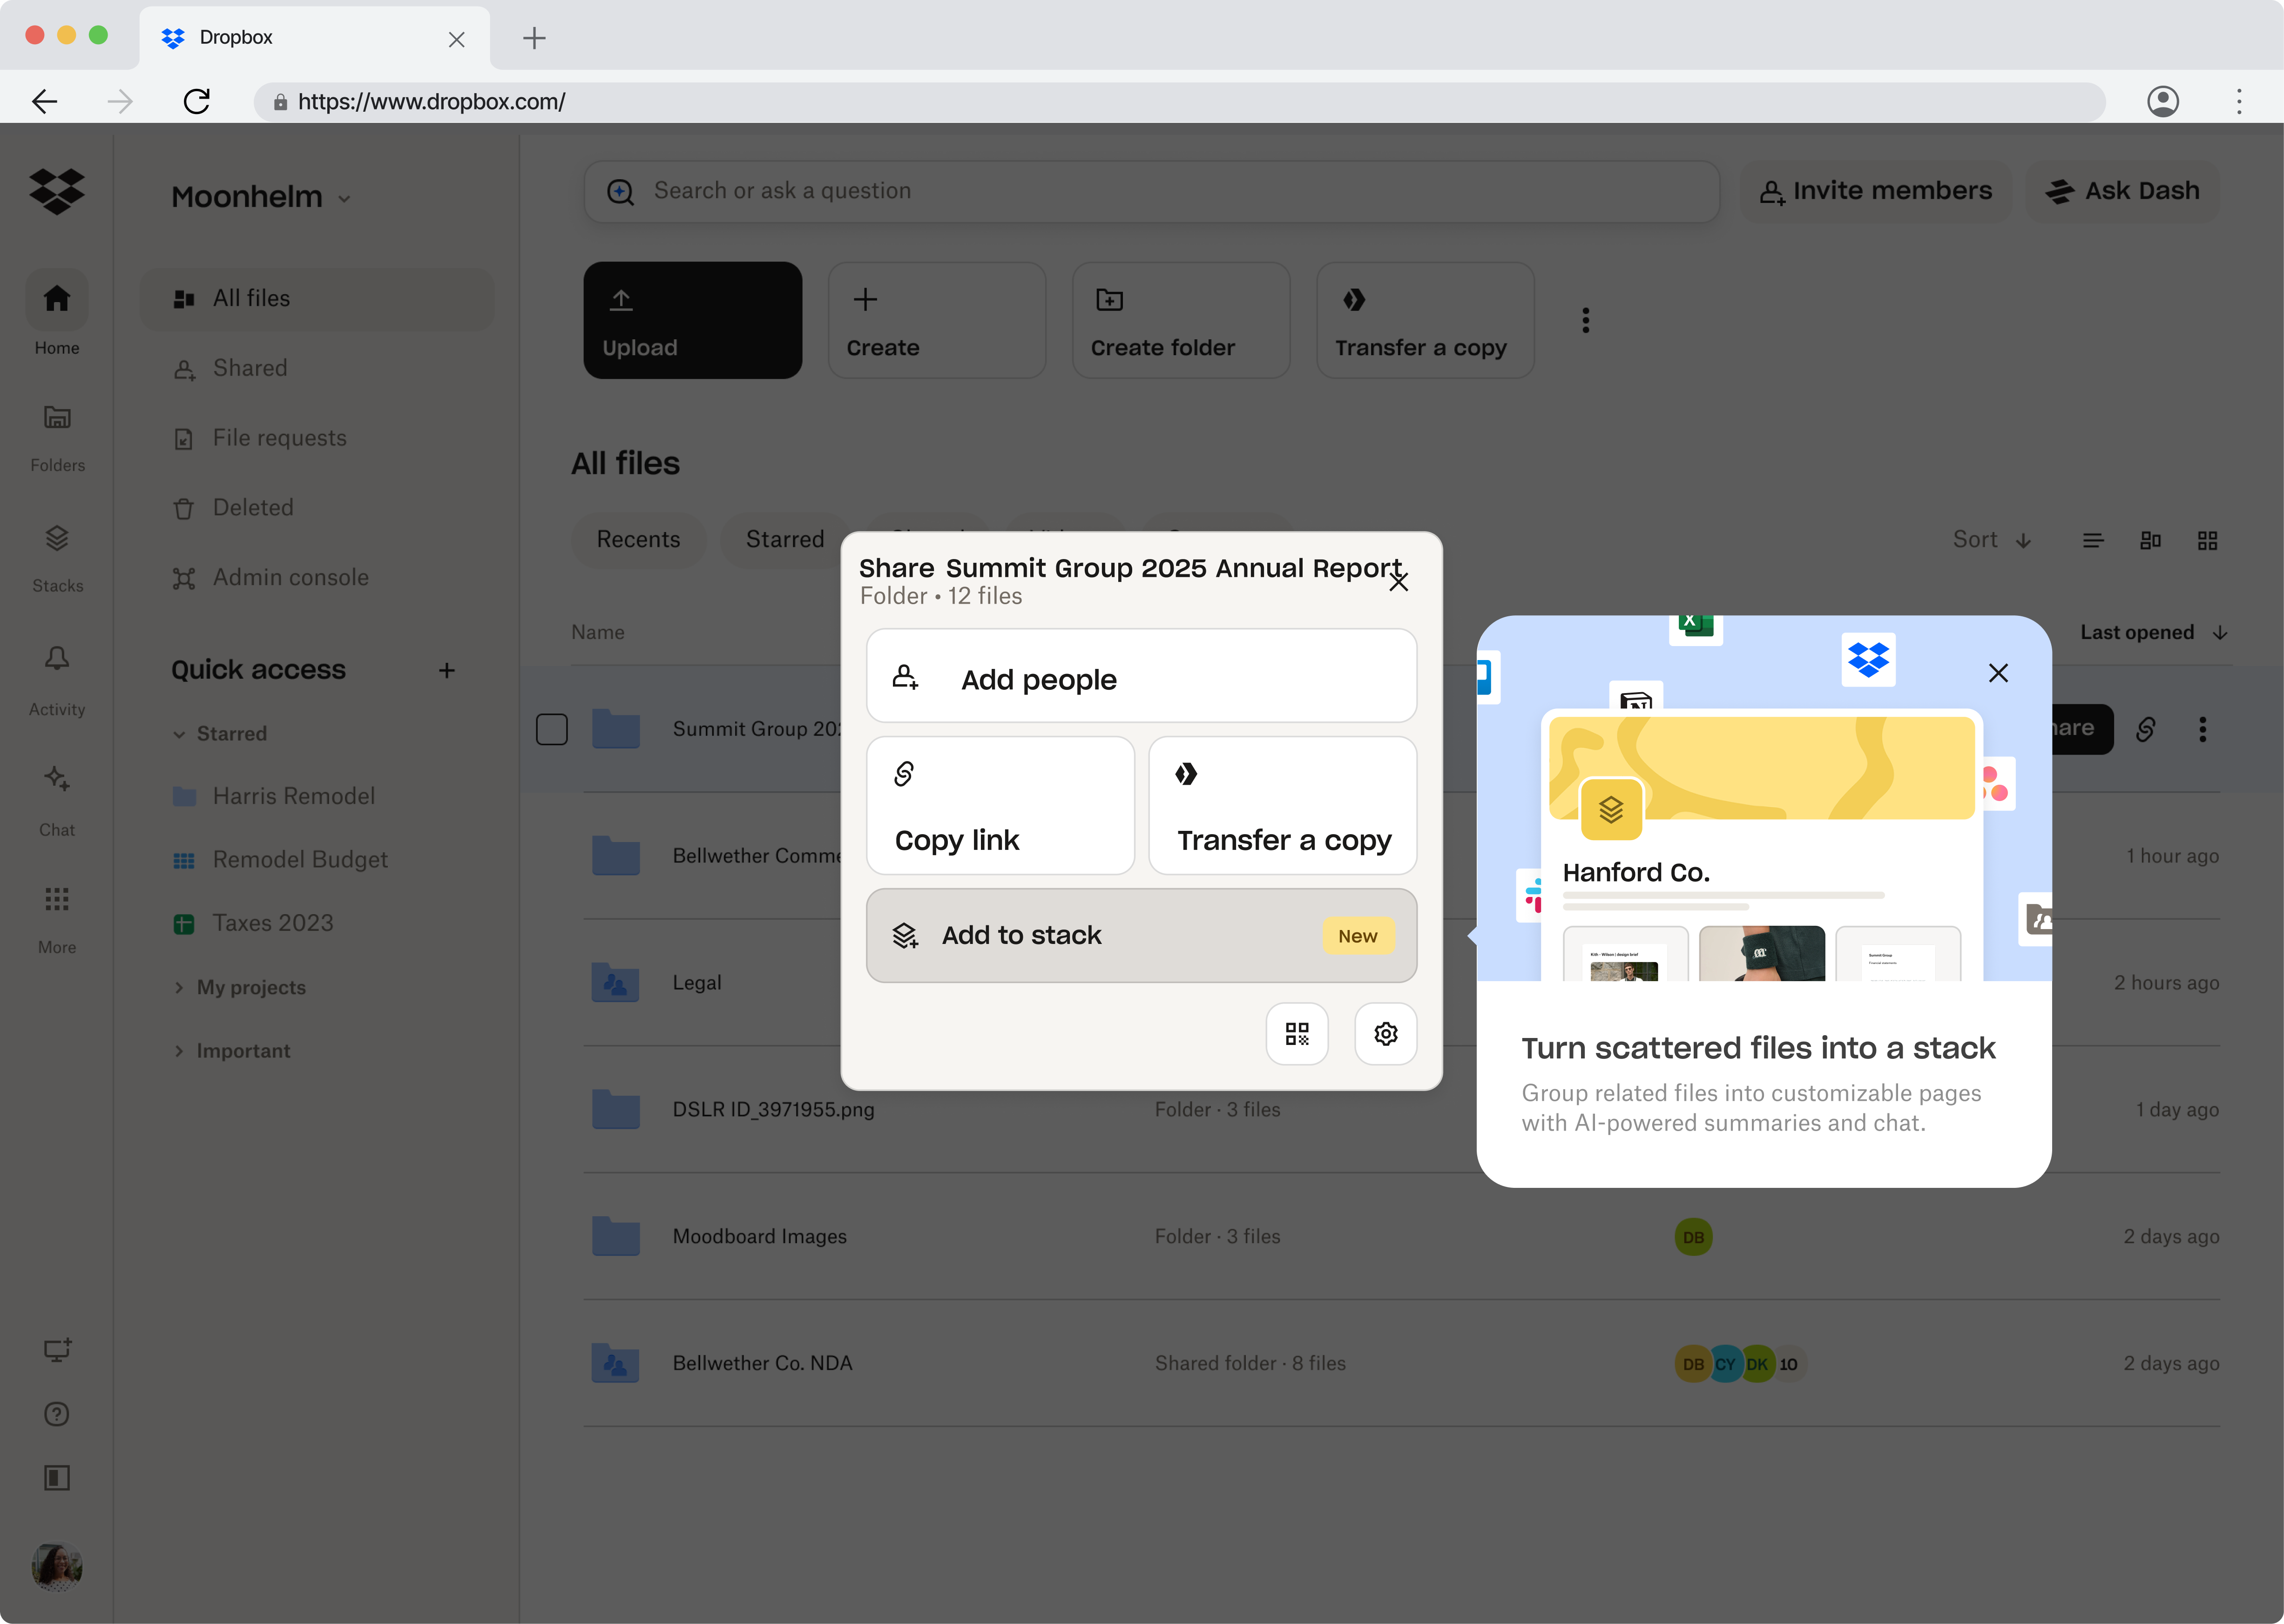Open the Home icon in left rail
2284x1624 pixels.
click(57, 299)
